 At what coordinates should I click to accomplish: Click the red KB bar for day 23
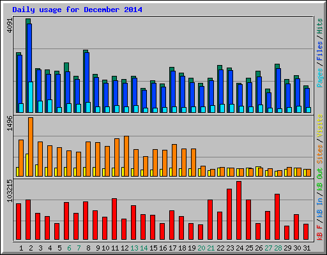(229, 214)
